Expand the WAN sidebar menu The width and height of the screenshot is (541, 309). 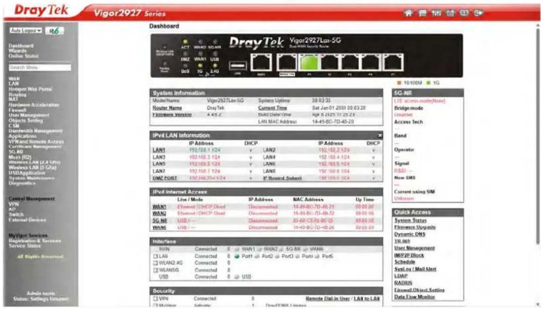(14, 78)
